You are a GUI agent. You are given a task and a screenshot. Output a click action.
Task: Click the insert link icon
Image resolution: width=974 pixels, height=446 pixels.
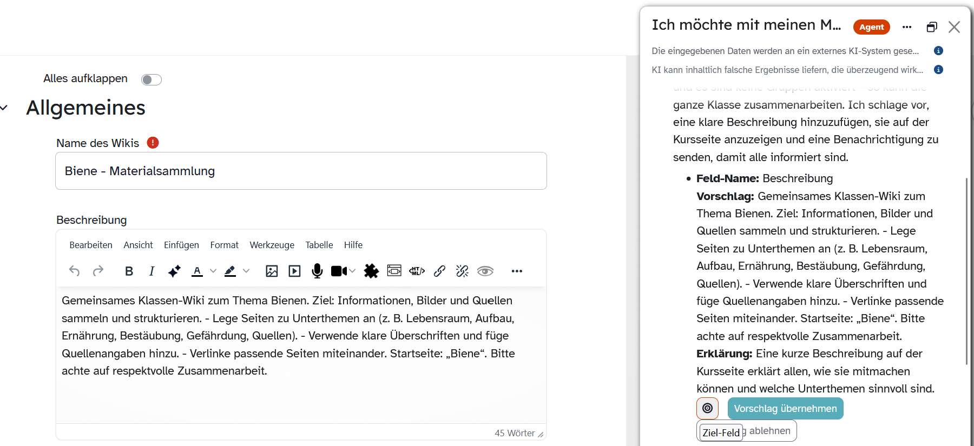point(439,271)
